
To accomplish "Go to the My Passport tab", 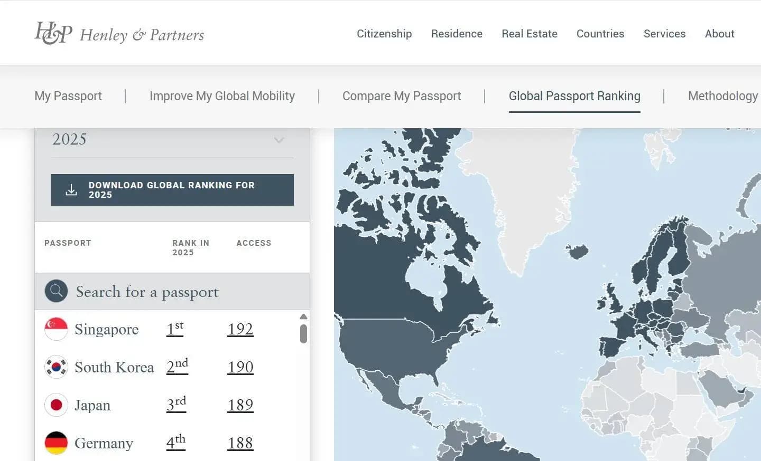I will click(x=68, y=96).
